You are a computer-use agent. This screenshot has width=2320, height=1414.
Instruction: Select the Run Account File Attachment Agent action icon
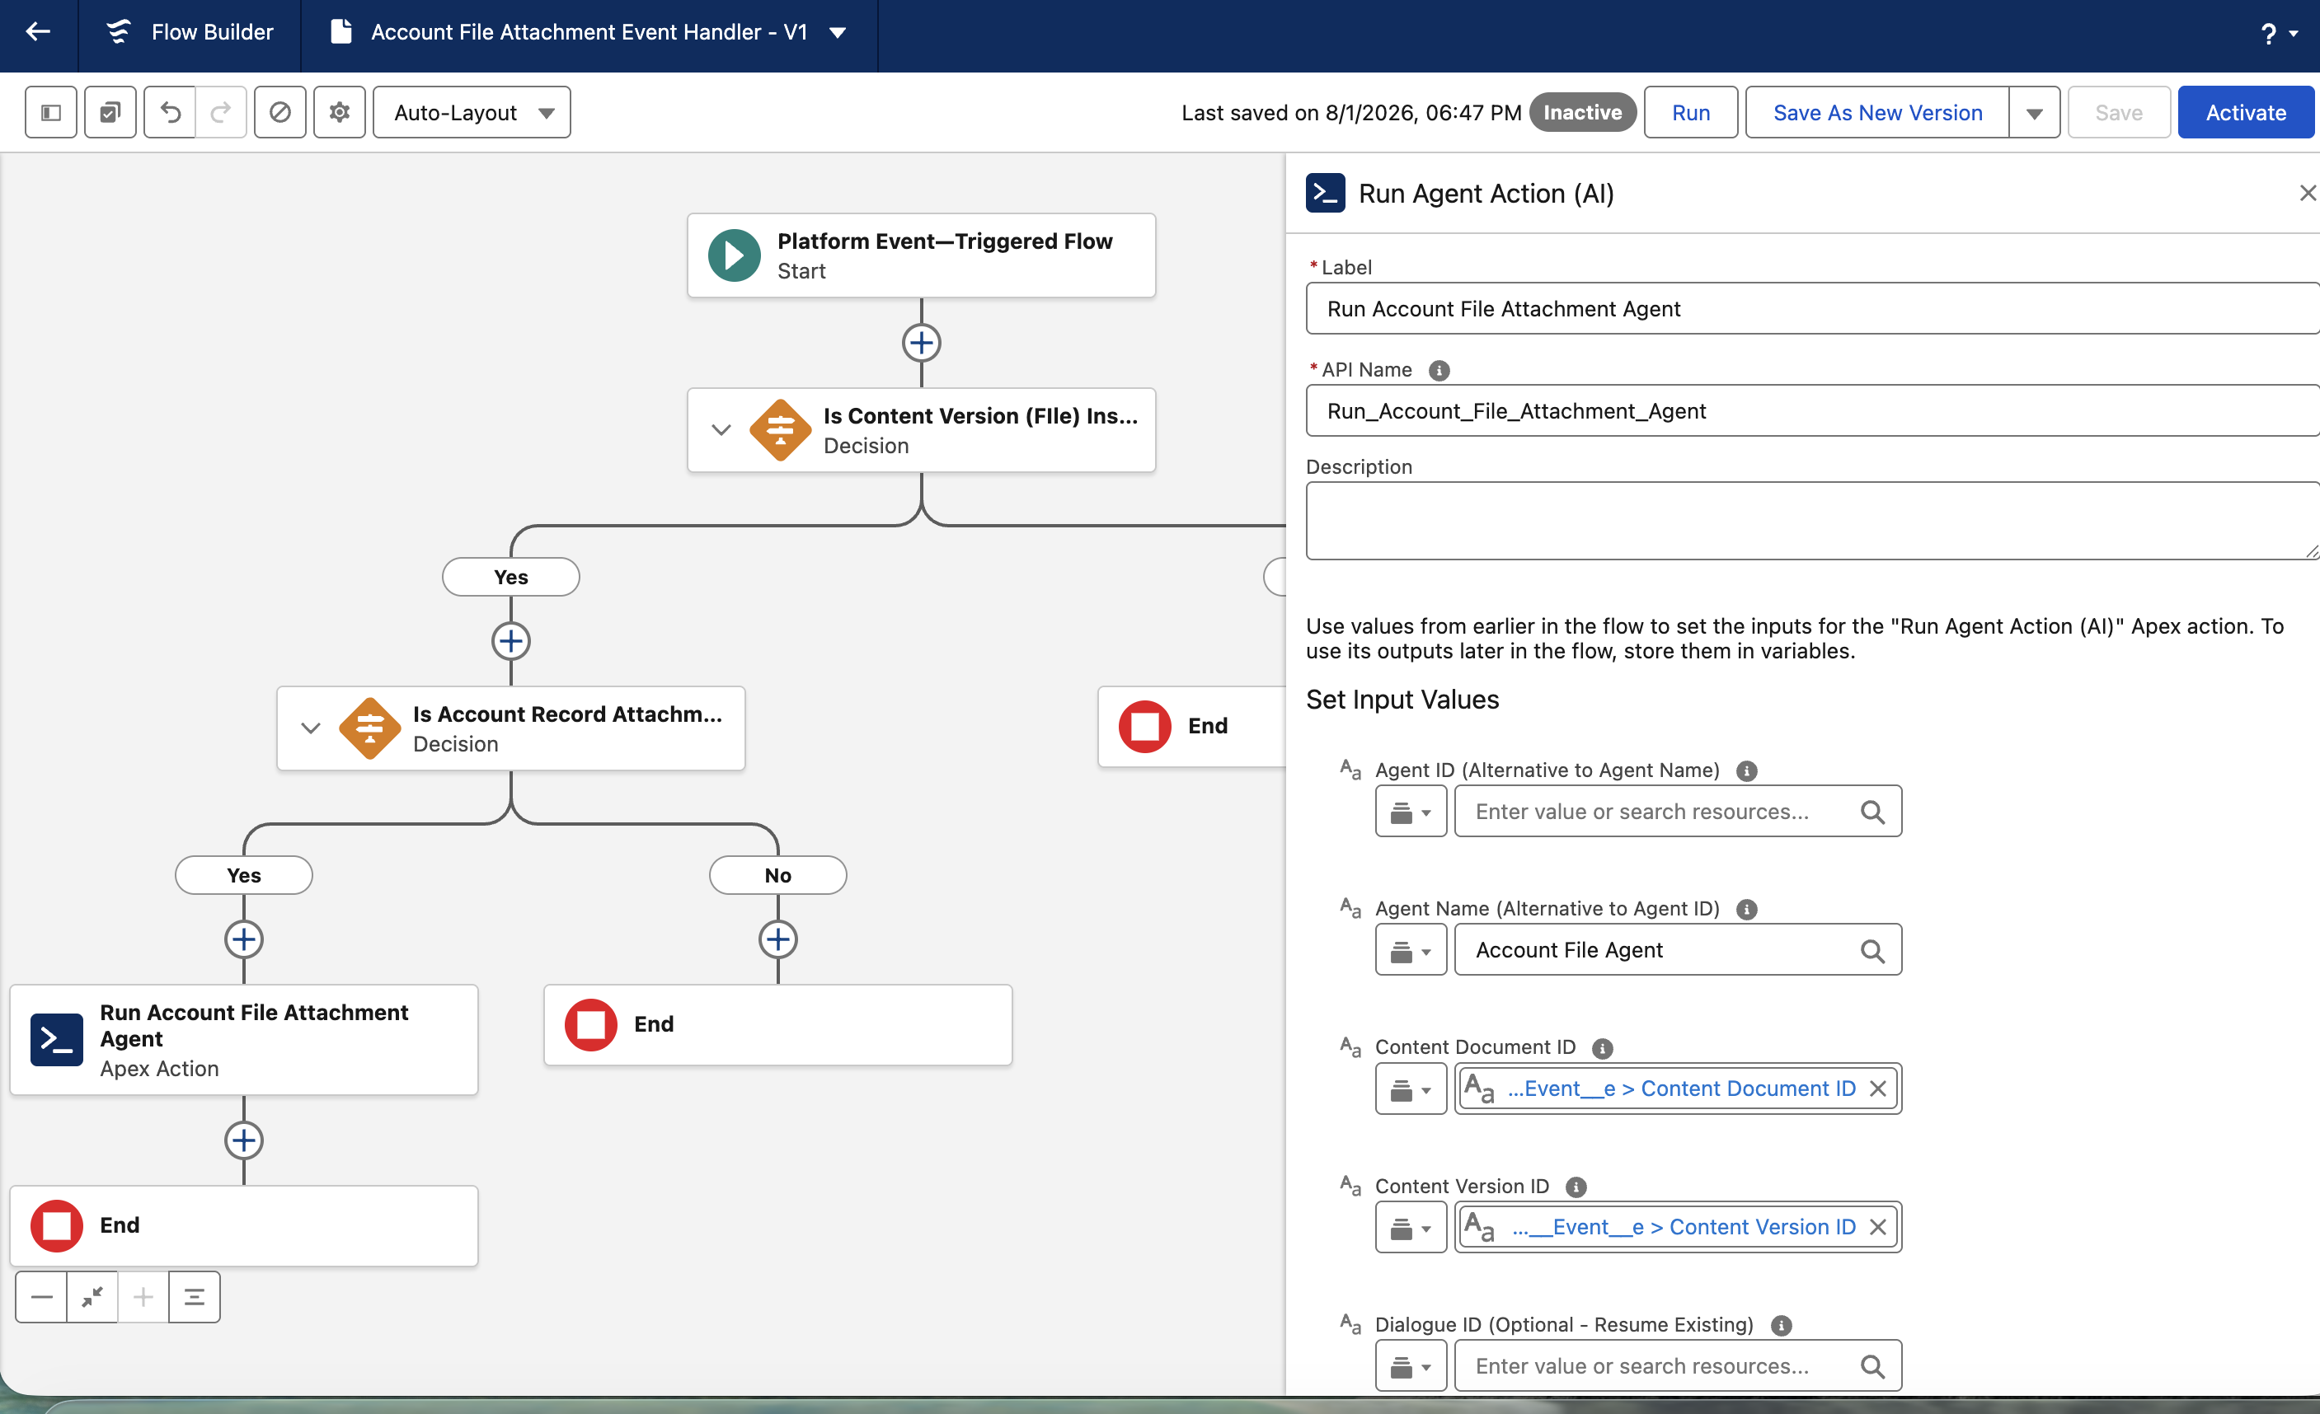[x=57, y=1040]
